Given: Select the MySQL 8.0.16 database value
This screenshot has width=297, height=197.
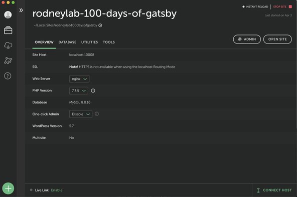Looking at the screenshot, I should click(80, 102).
